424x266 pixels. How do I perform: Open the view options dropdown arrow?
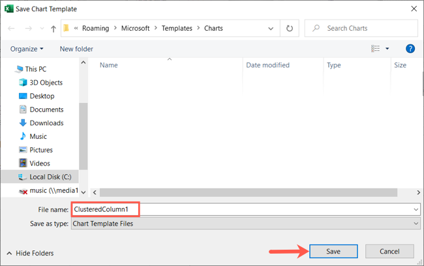[x=387, y=49]
